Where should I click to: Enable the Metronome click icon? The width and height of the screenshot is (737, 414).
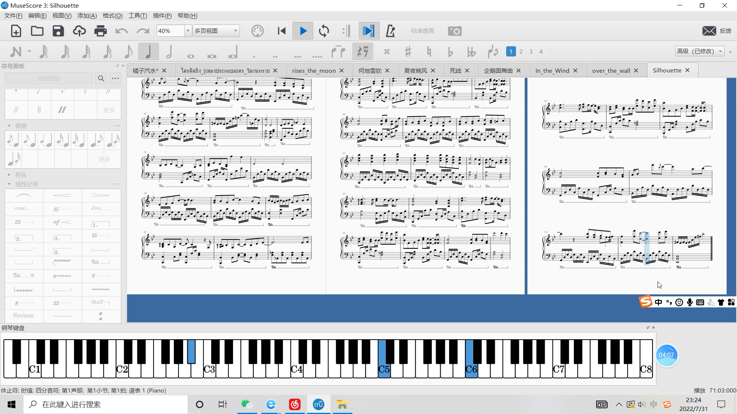(390, 31)
